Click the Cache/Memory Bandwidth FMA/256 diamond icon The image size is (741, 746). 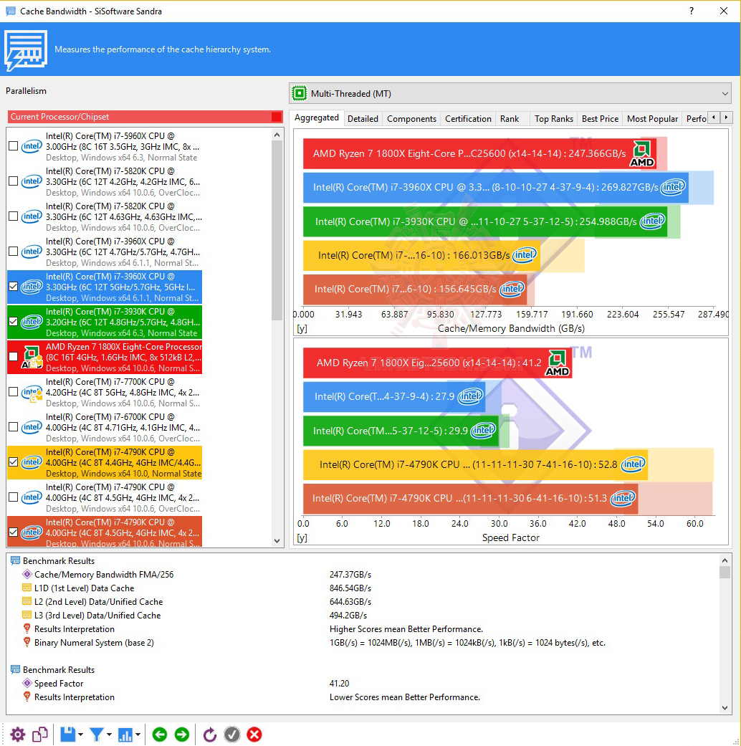27,574
